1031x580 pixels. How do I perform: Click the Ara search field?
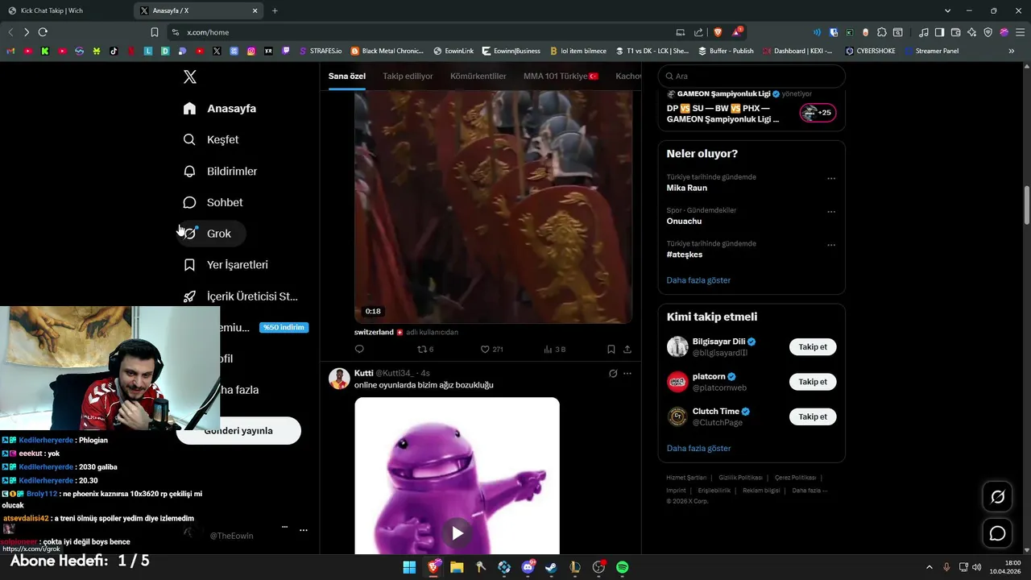point(752,76)
